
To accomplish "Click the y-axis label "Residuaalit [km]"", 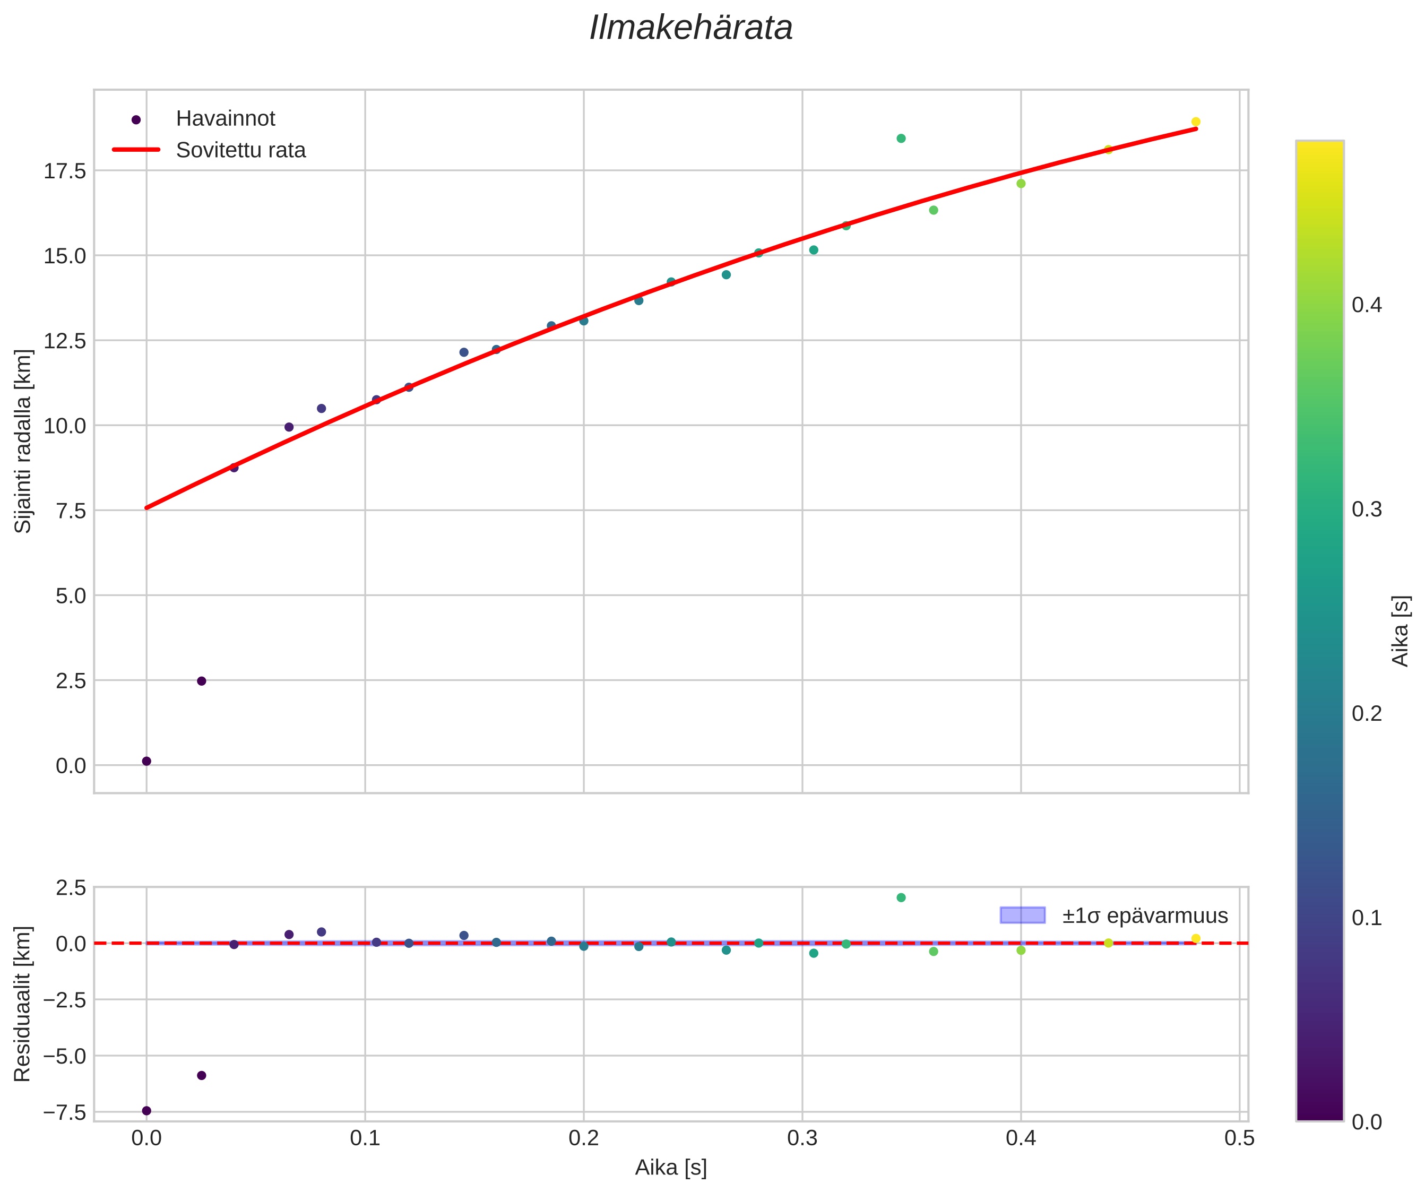I will pyautogui.click(x=23, y=1004).
